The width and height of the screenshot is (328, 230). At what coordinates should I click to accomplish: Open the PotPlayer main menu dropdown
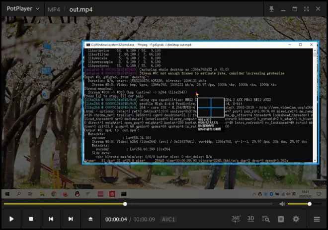tap(23, 9)
